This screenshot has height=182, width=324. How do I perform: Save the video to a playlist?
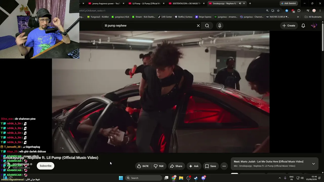[211, 166]
